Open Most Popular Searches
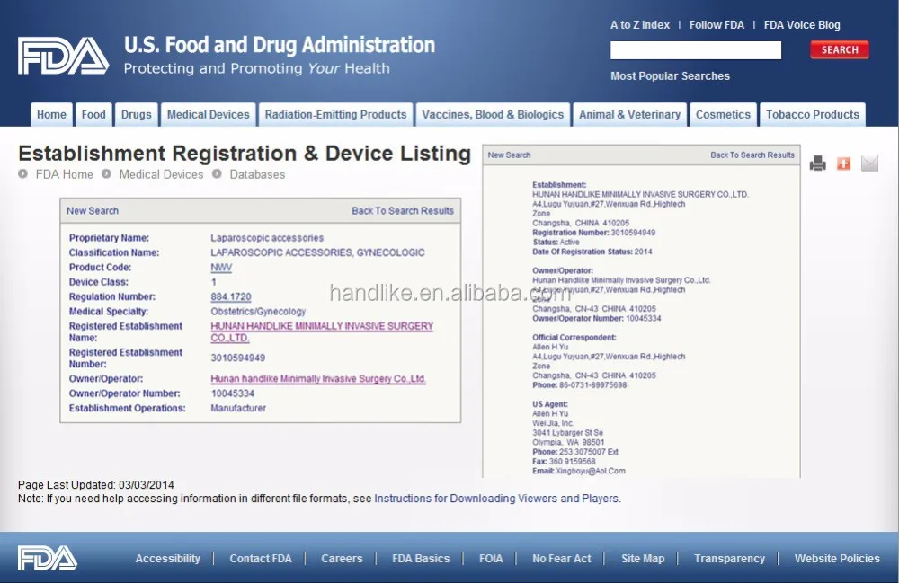 [670, 76]
